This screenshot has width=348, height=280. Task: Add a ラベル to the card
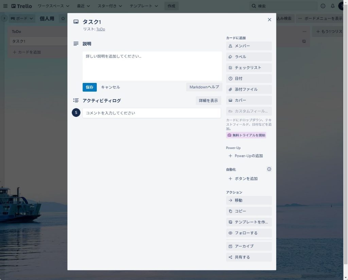249,57
